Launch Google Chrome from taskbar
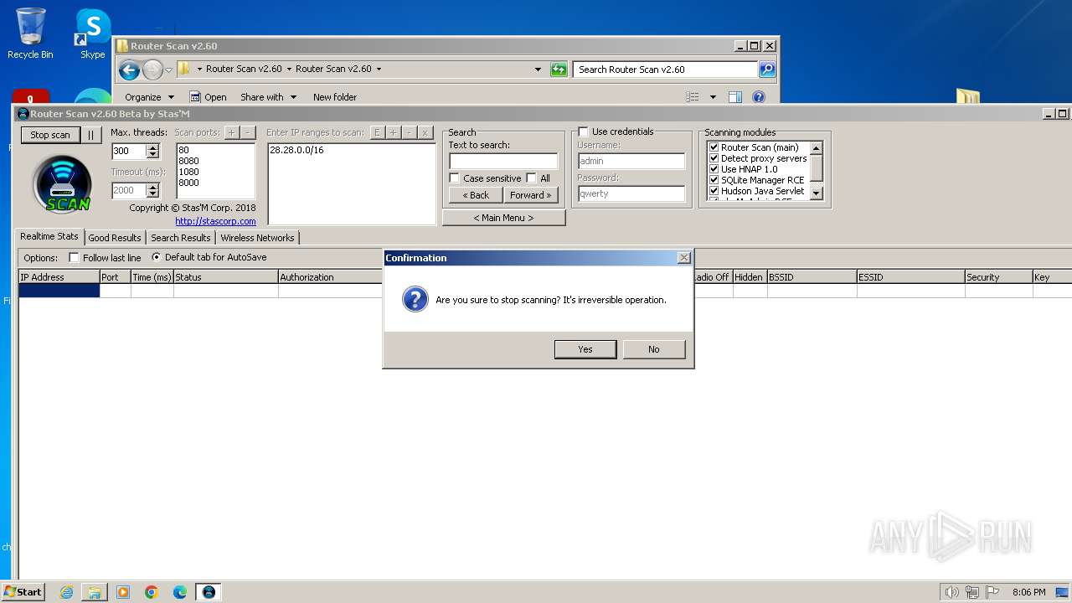The image size is (1072, 603). (152, 592)
